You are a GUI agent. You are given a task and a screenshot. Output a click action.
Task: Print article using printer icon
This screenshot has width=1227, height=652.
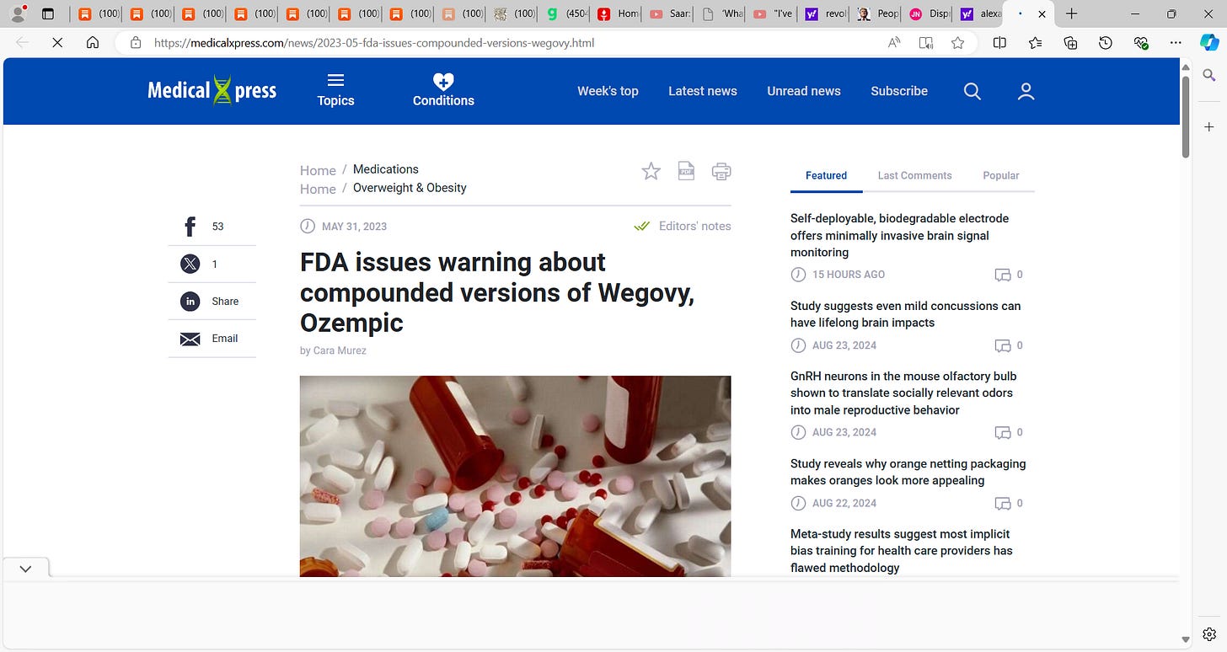721,172
